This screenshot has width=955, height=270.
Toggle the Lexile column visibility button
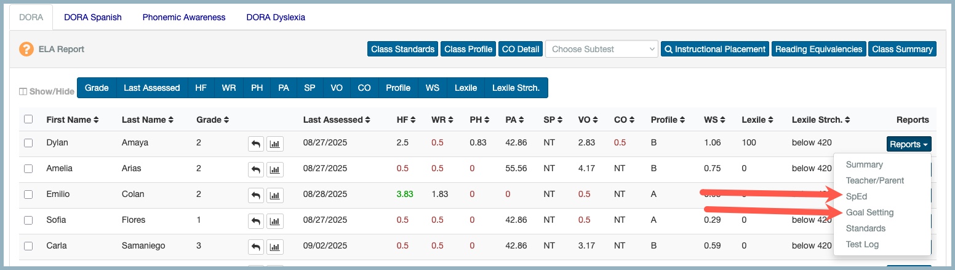(x=466, y=88)
